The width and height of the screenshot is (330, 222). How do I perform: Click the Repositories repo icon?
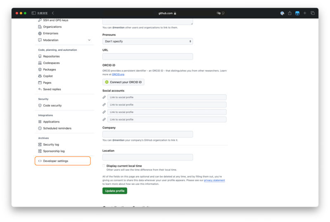pyautogui.click(x=40, y=57)
